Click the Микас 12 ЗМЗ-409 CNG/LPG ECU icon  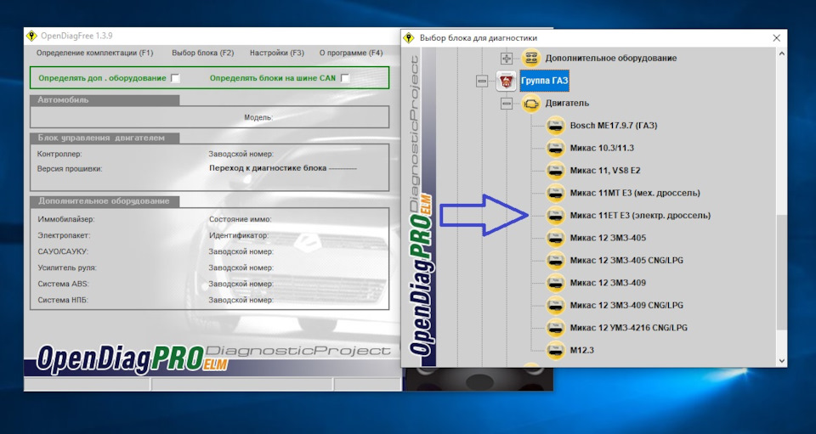coord(555,305)
